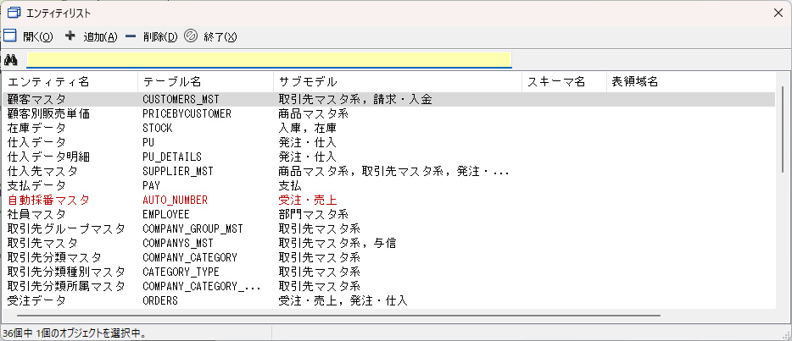Click the plus icon for 追加(A)
The width and height of the screenshot is (792, 341).
pos(70,36)
